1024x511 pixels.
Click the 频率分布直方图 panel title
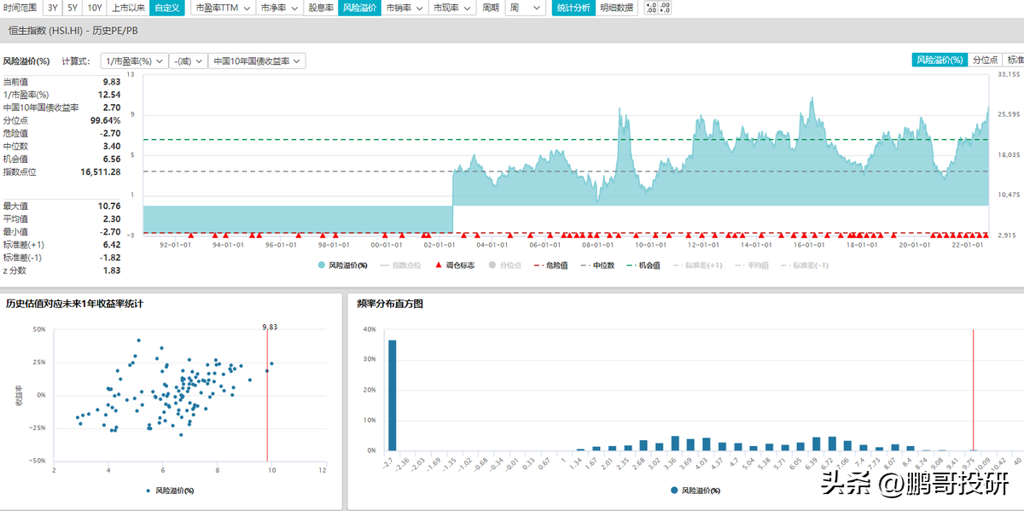pyautogui.click(x=390, y=303)
